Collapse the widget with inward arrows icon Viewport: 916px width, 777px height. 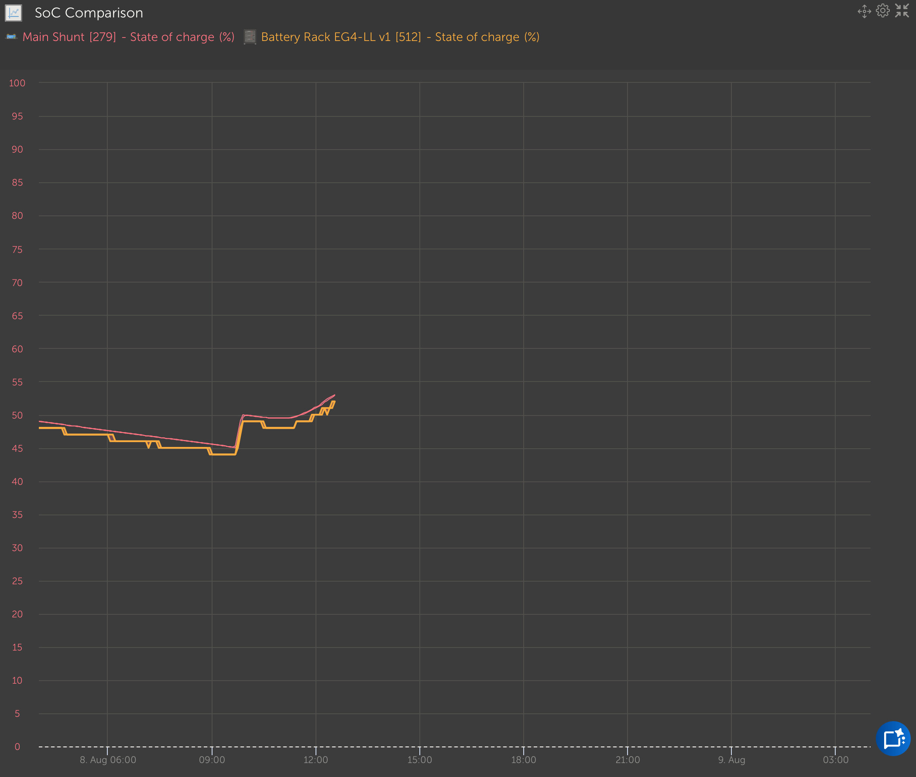click(x=902, y=10)
